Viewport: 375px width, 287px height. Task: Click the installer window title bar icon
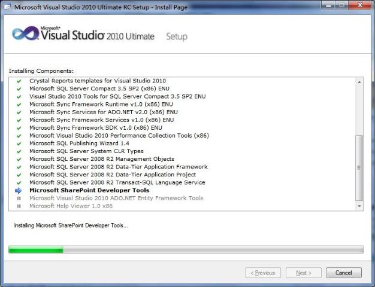pos(8,7)
